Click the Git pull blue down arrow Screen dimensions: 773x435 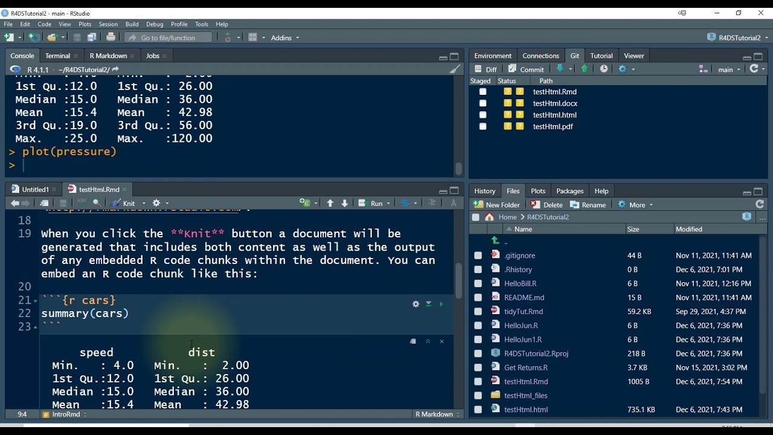pos(560,69)
